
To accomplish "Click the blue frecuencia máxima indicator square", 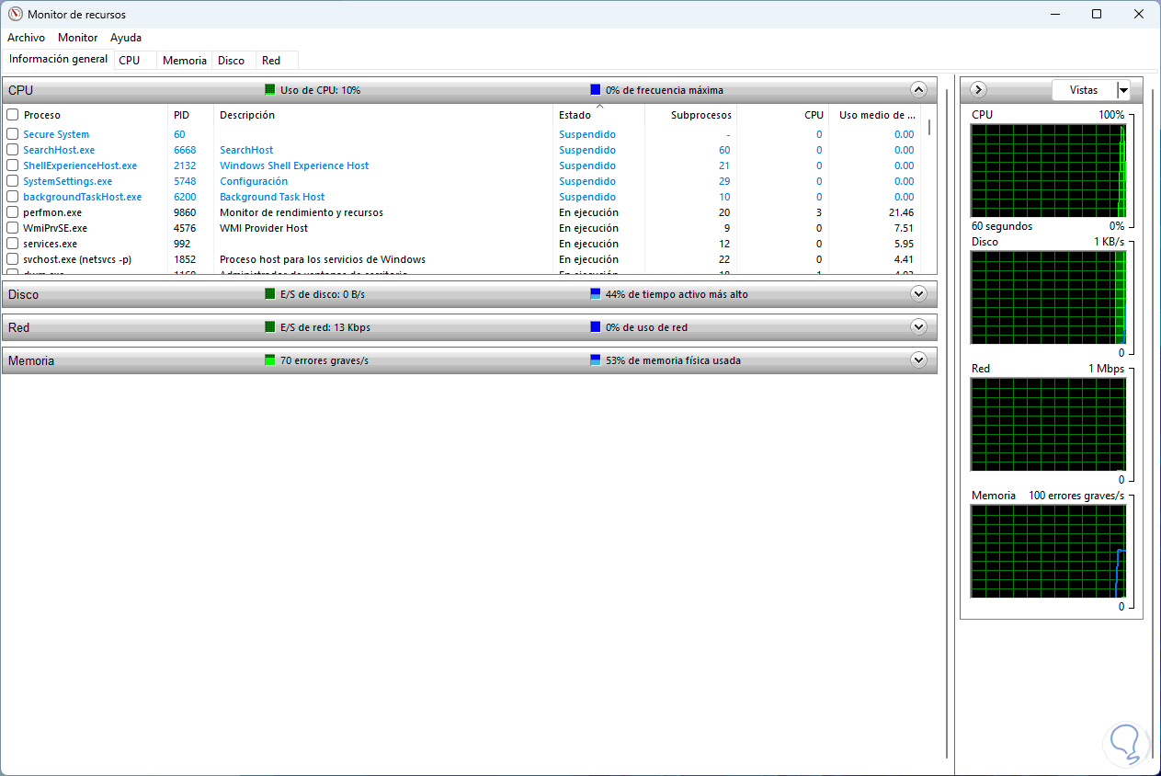I will click(596, 90).
